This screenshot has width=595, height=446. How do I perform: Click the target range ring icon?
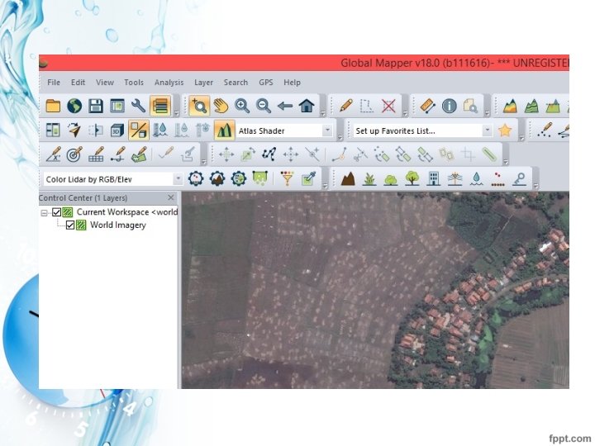pos(74,154)
